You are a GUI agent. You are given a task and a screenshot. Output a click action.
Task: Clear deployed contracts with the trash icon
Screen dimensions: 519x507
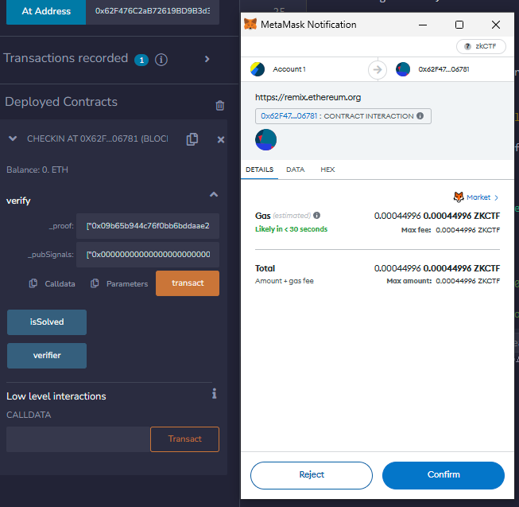tap(220, 105)
